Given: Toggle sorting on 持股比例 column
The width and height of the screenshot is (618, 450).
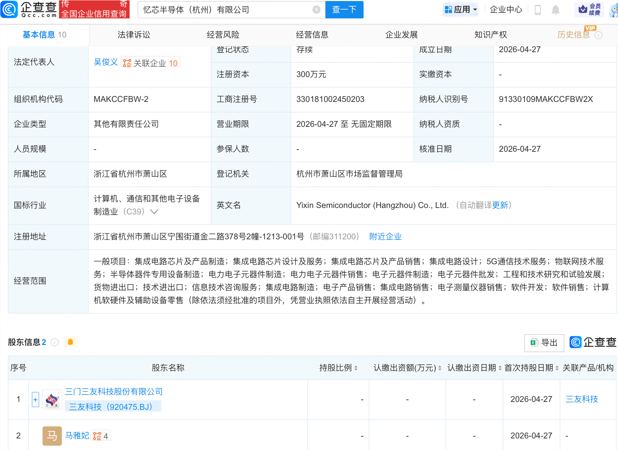Looking at the screenshot, I should coord(356,368).
